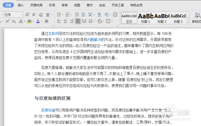The image size is (201, 126).
Task: Align paragraph left
Action: (x=59, y=21)
